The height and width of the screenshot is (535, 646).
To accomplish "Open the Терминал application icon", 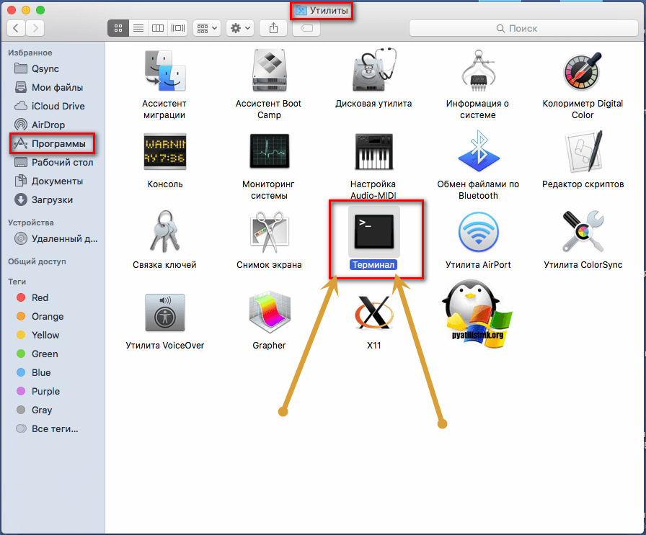I will click(373, 231).
